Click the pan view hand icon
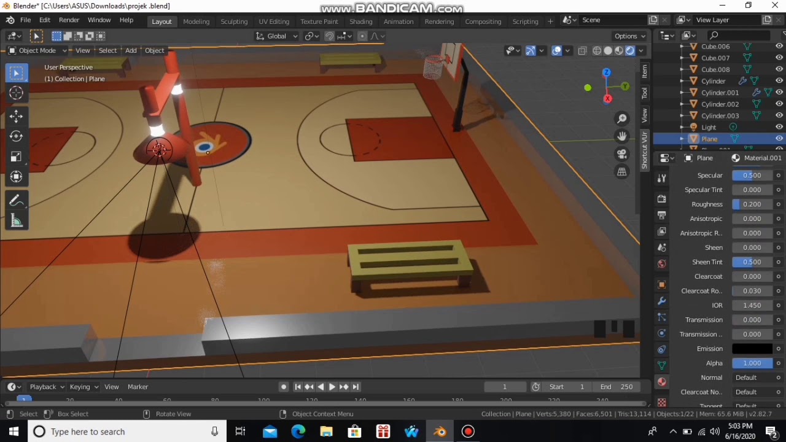The width and height of the screenshot is (786, 442). tap(622, 136)
